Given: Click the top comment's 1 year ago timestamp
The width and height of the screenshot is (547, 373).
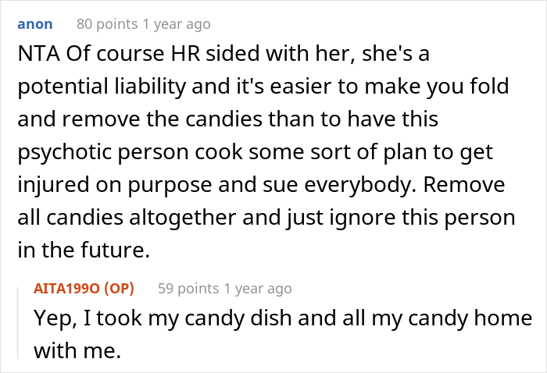Looking at the screenshot, I should tap(176, 24).
